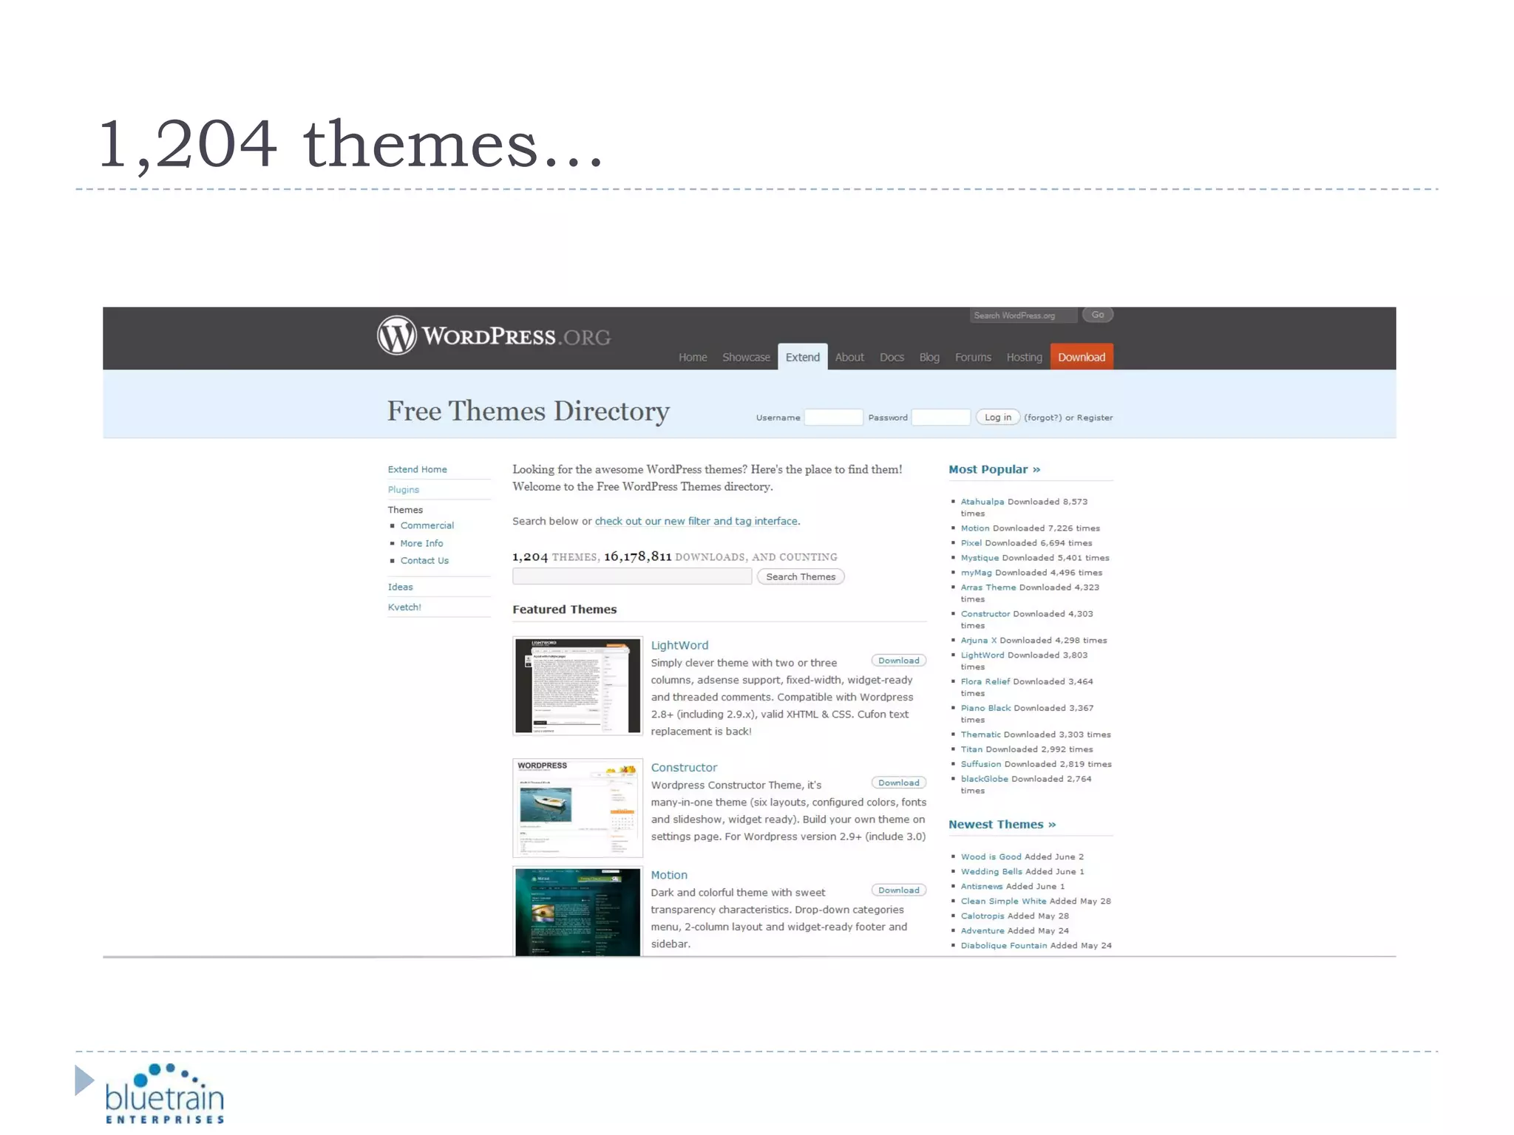Screen dimensions: 1514x1135
Task: Open Adventure theme link
Action: 982,931
